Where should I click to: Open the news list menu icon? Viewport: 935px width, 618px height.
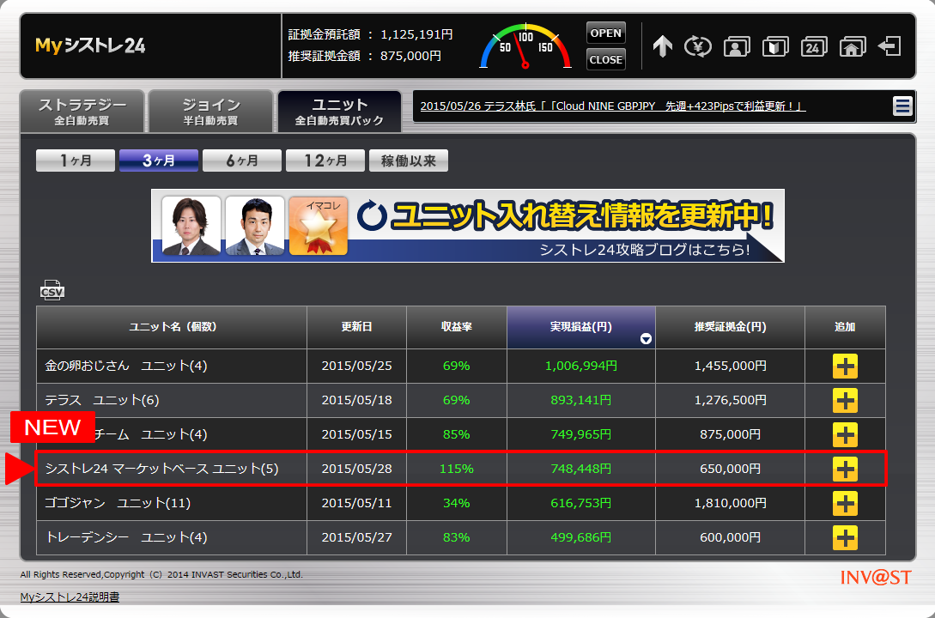[902, 106]
